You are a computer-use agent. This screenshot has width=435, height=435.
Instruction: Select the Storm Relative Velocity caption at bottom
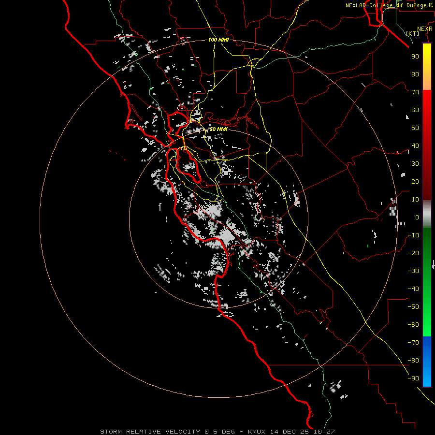coord(217,432)
